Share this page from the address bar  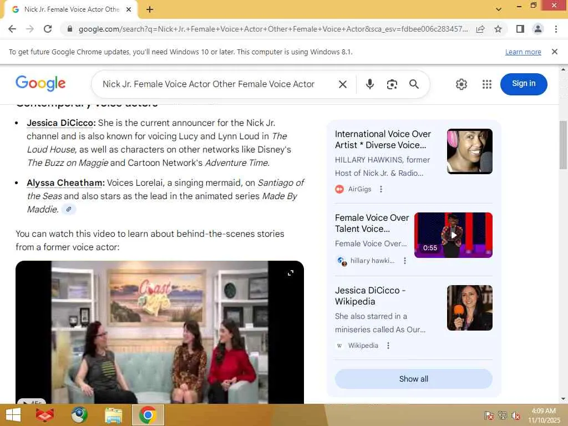coord(480,29)
